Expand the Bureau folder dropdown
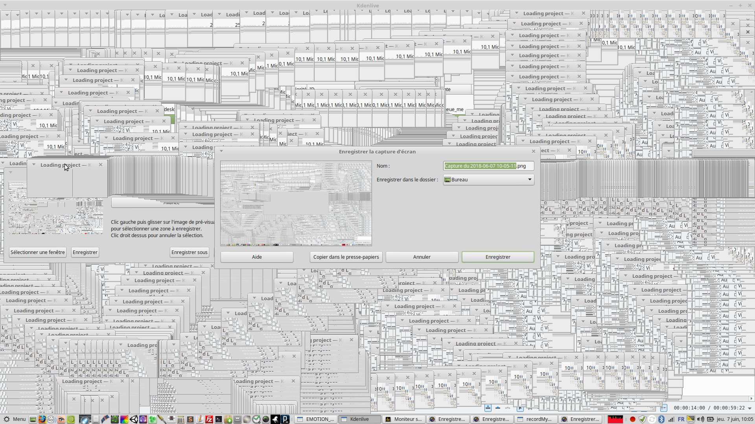Image resolution: width=755 pixels, height=424 pixels. coord(530,179)
